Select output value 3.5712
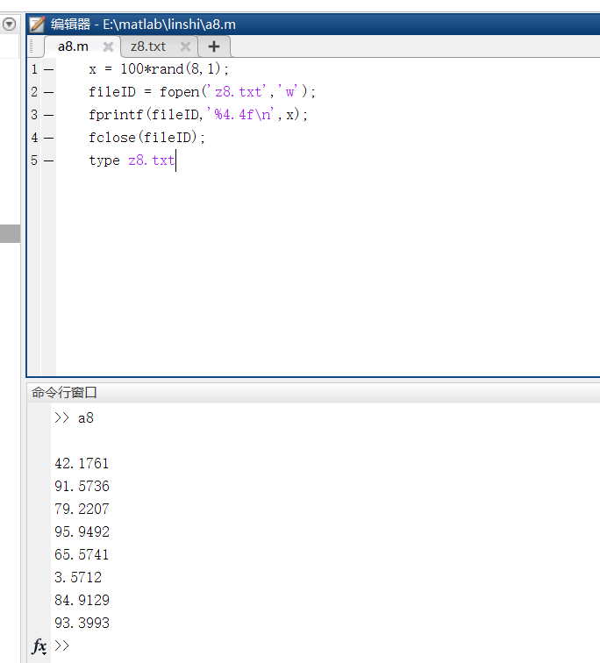The width and height of the screenshot is (600, 663). (78, 578)
